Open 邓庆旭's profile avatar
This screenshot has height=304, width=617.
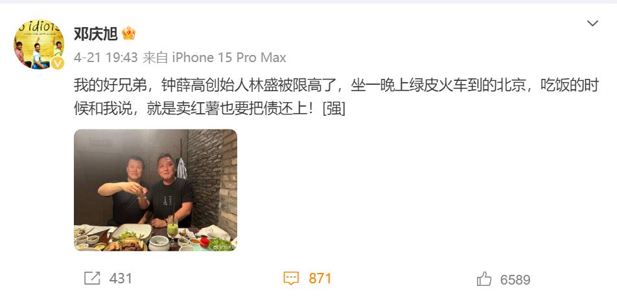(39, 44)
